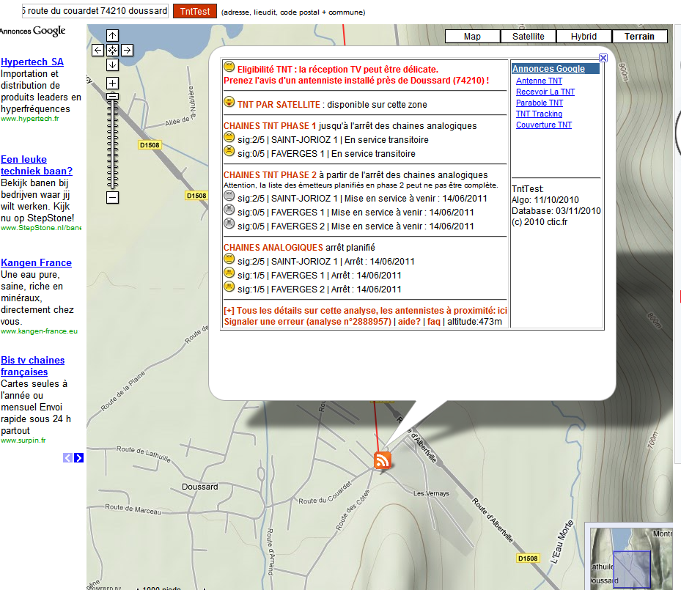Click the TNT par satellite smiley icon
Image resolution: width=681 pixels, height=590 pixels.
point(229,103)
